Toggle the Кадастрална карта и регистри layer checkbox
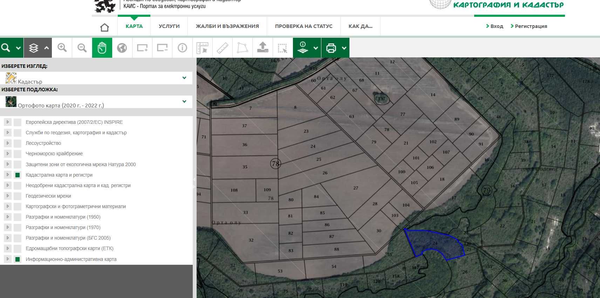Viewport: 600px width, 298px height. (x=18, y=175)
